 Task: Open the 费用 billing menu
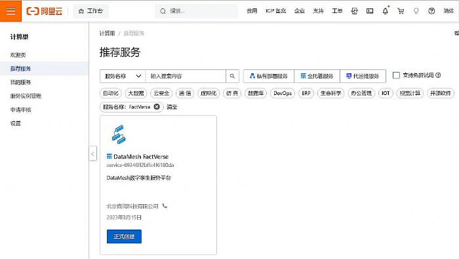tap(252, 11)
